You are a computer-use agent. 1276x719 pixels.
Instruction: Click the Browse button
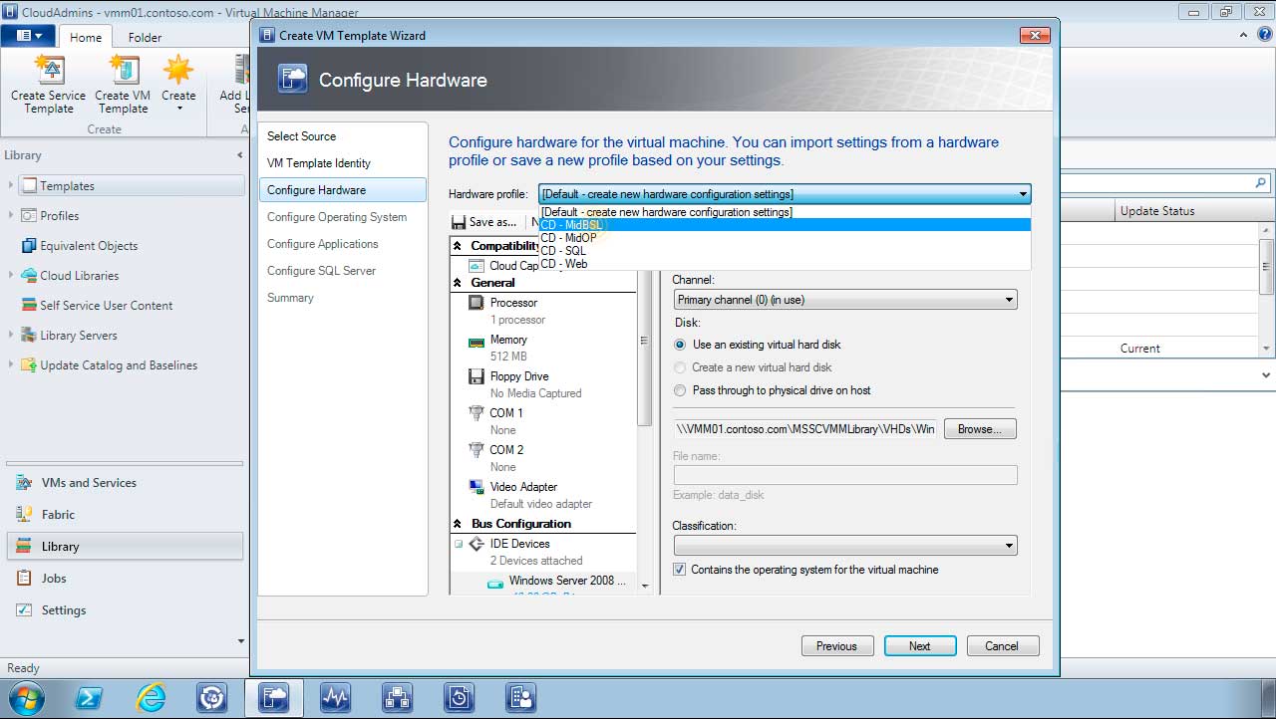click(980, 429)
